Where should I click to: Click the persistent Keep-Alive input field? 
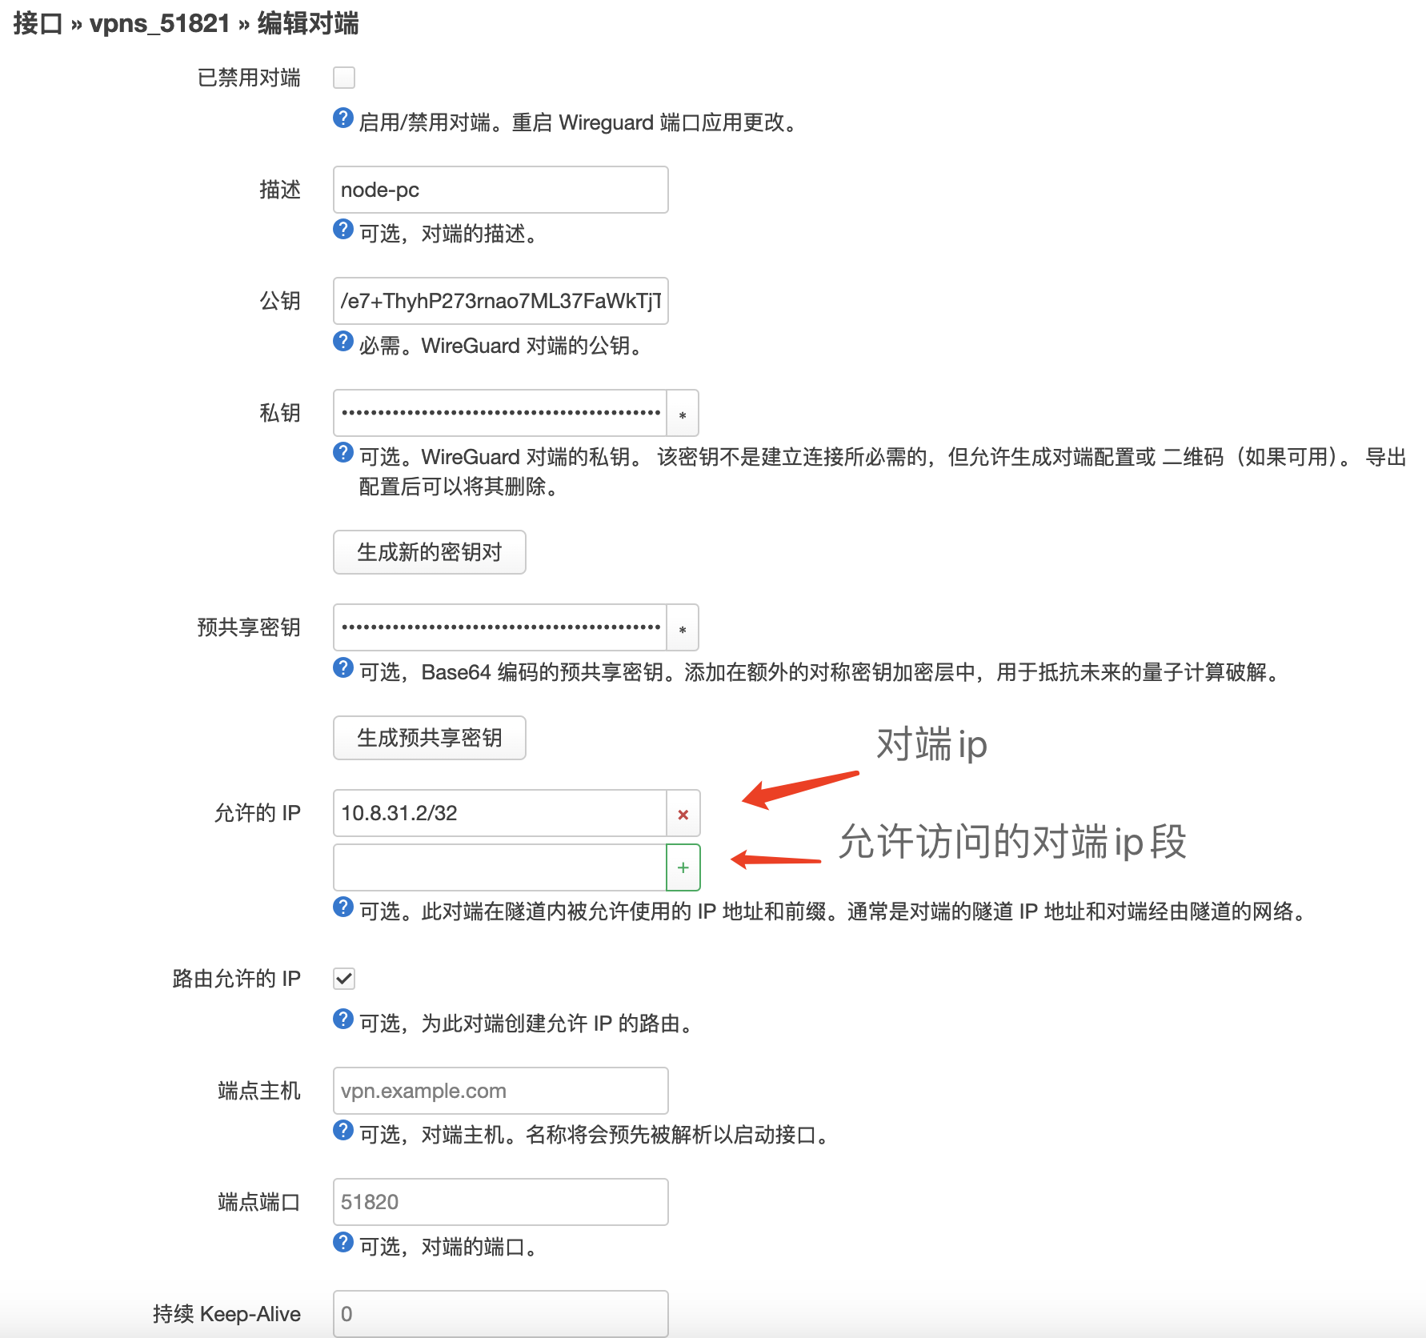tap(500, 1314)
